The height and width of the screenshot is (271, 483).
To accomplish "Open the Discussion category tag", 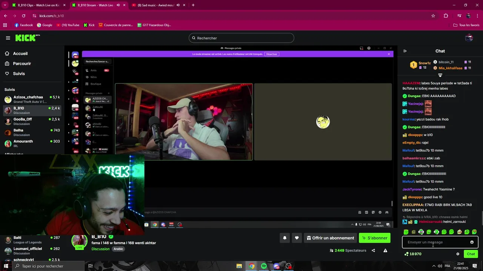I will point(100,249).
